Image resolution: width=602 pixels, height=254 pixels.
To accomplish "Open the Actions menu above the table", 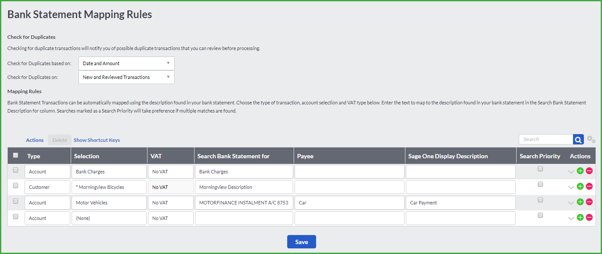I will (x=34, y=140).
